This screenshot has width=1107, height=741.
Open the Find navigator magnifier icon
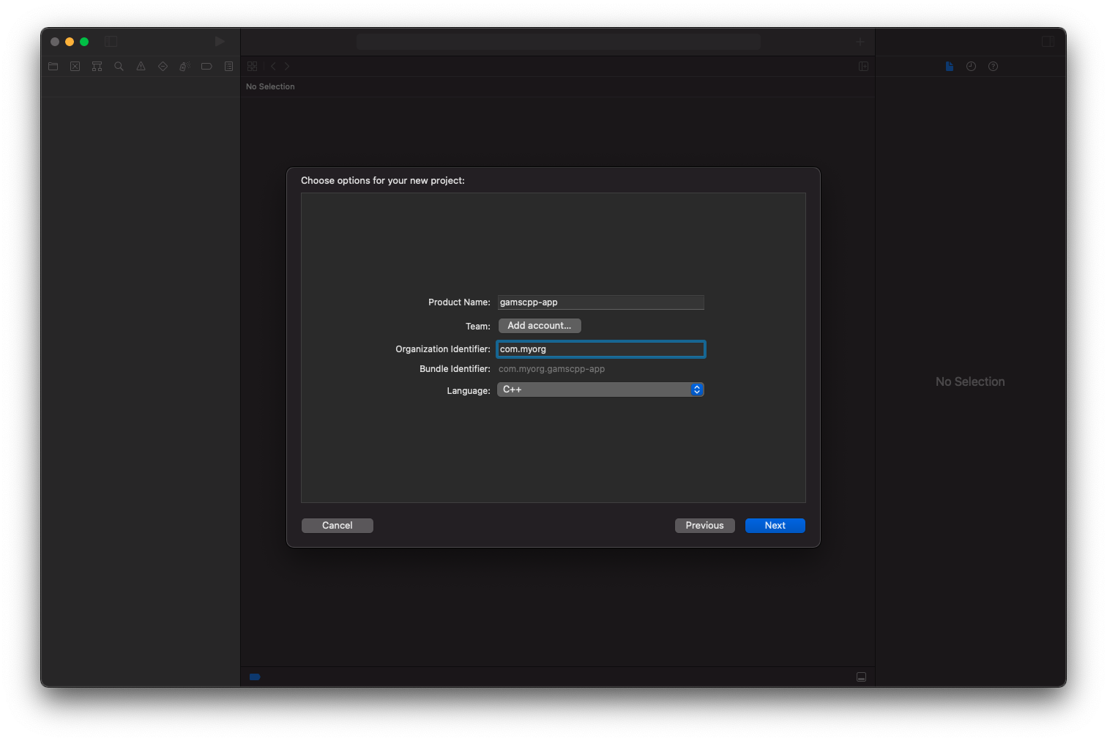119,67
